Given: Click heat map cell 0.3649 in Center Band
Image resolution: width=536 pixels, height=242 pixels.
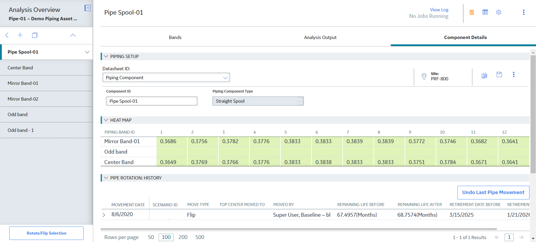Looking at the screenshot, I should pos(172,162).
